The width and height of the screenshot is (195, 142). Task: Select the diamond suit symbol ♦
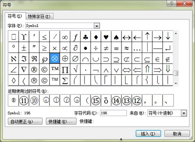pos(96,37)
